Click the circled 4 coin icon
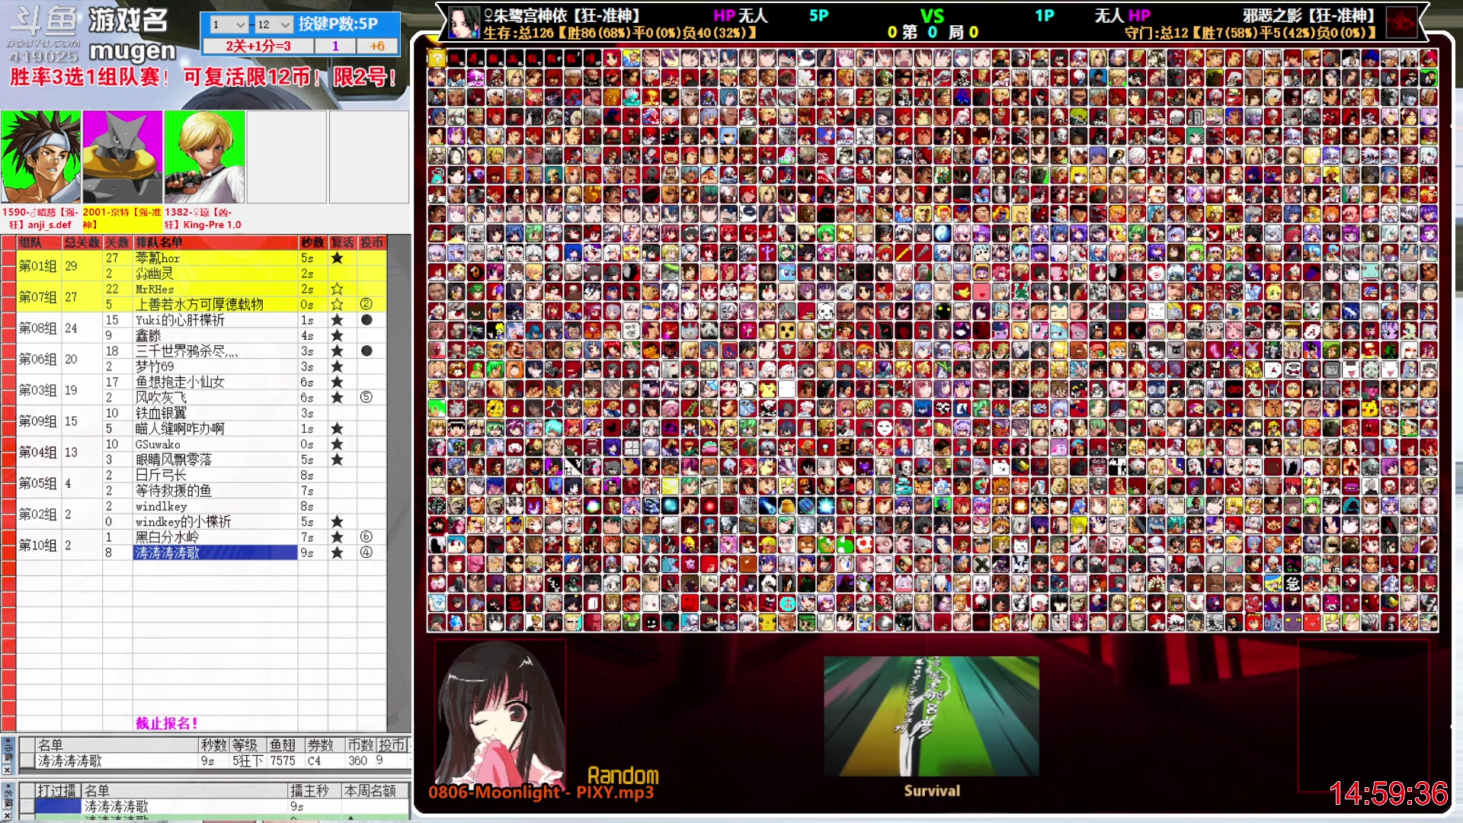 tap(367, 552)
